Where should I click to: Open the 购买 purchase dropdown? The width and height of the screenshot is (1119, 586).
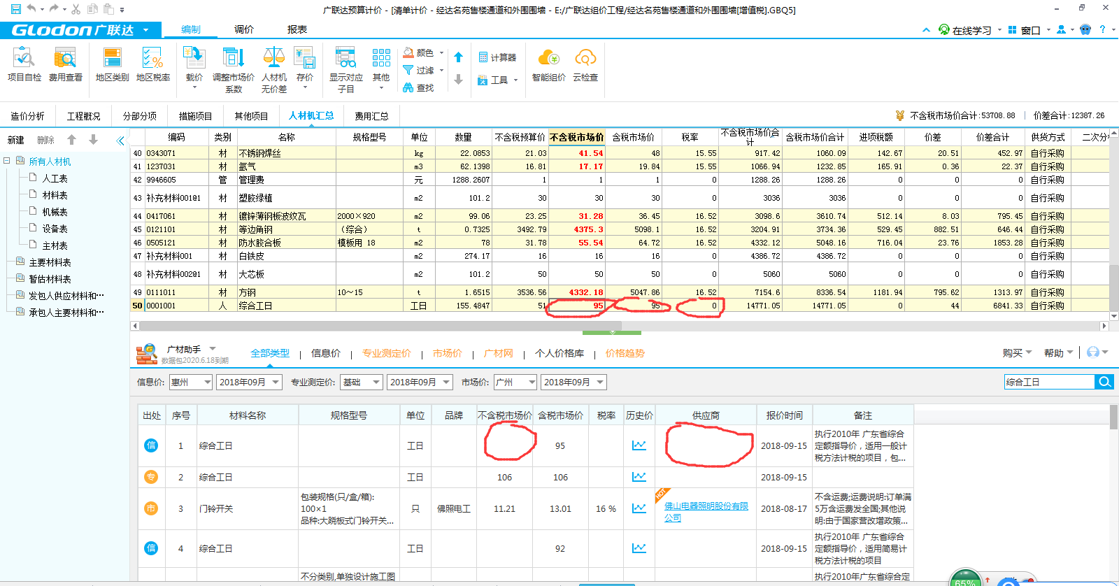click(x=1017, y=352)
